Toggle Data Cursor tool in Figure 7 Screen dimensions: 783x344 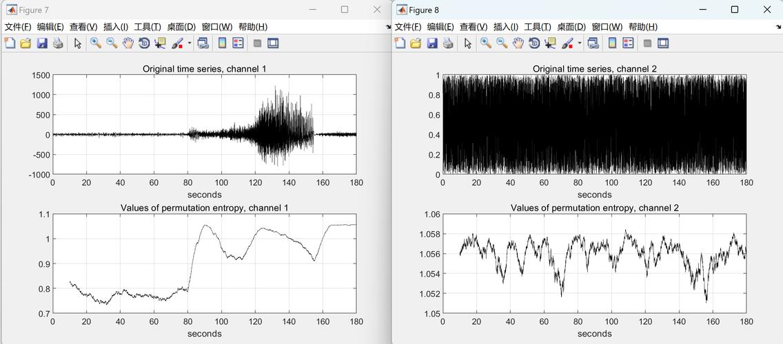click(x=160, y=43)
